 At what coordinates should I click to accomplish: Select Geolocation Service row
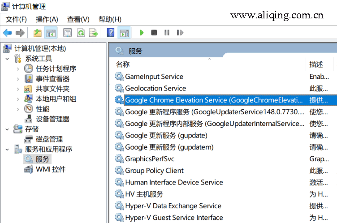pyautogui.click(x=224, y=88)
